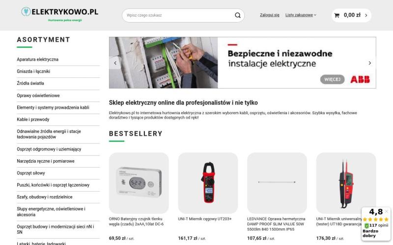
Task: Show previous banner slide arrow
Action: click(x=115, y=63)
